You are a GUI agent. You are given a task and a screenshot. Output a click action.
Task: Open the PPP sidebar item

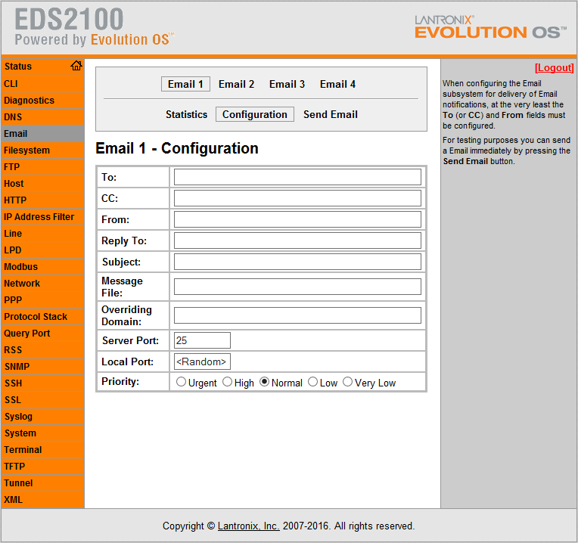coord(42,300)
